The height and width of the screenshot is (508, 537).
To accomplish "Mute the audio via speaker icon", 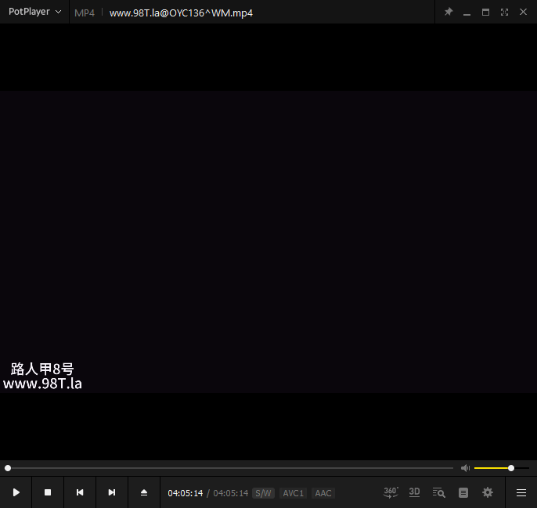I will pyautogui.click(x=465, y=468).
